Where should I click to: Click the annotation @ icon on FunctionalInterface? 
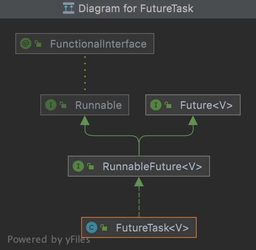click(26, 44)
